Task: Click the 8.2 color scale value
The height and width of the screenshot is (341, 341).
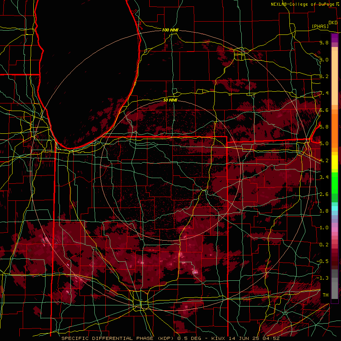Action: pos(324,76)
